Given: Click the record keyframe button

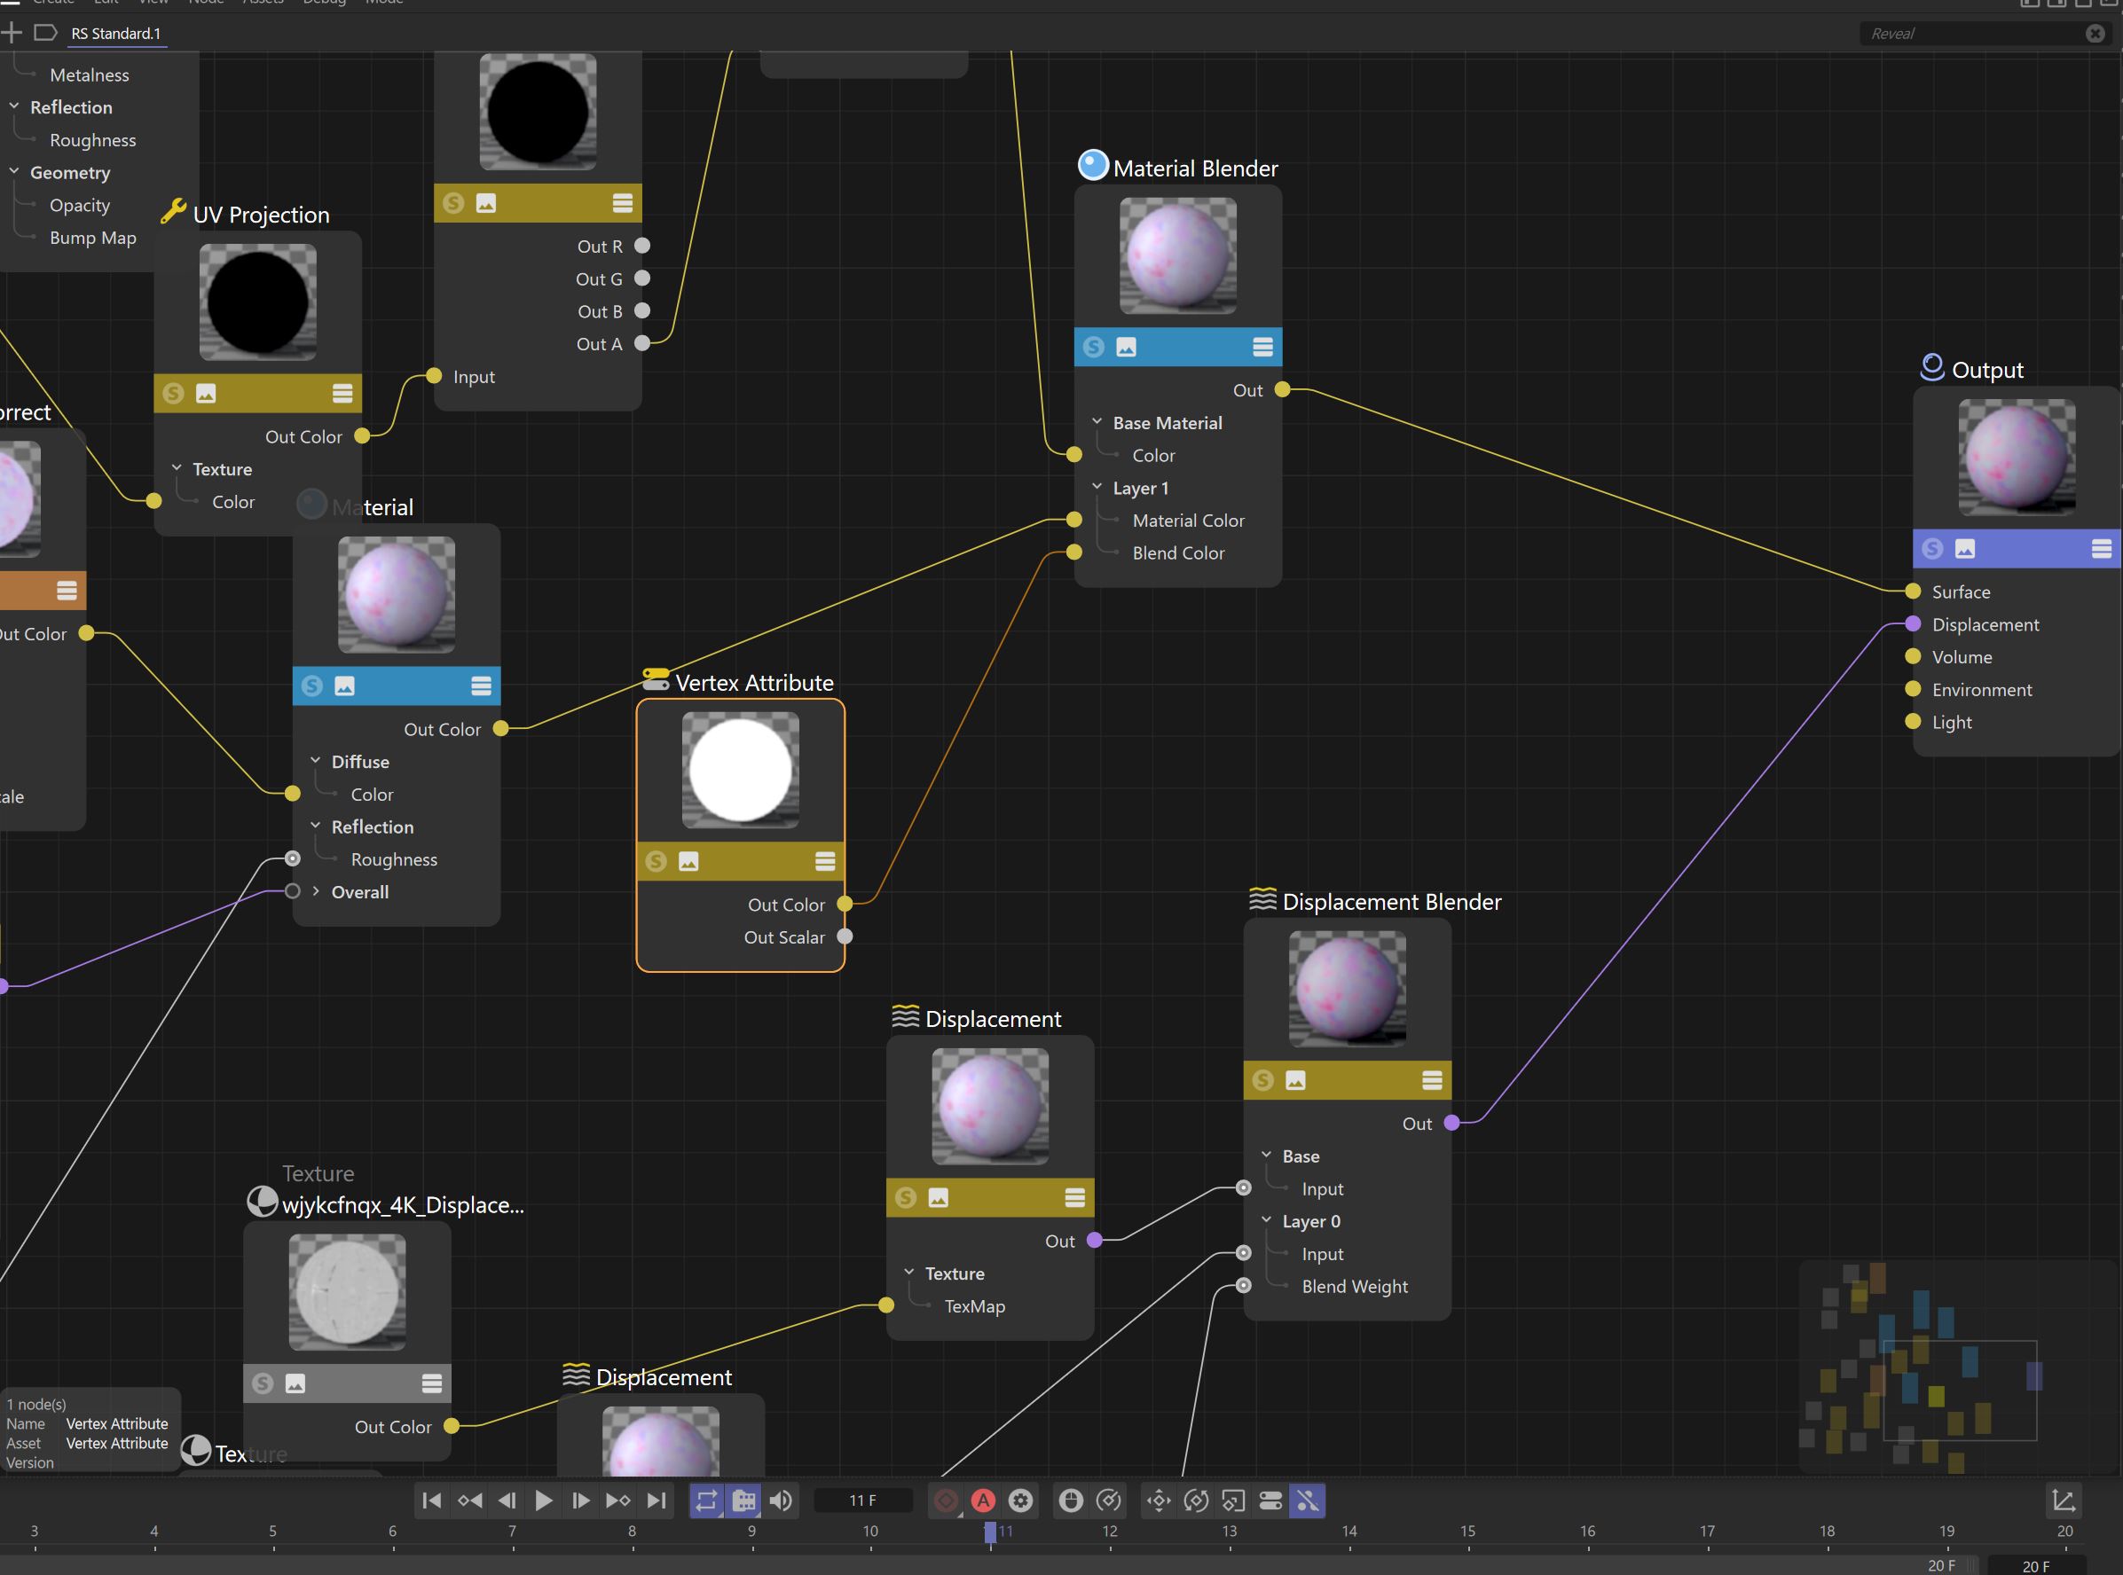Looking at the screenshot, I should (945, 1501).
